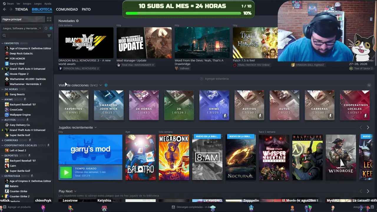The height and width of the screenshot is (212, 377).
Task: Click the Vermintide 2 game icon
Action: 7,84
